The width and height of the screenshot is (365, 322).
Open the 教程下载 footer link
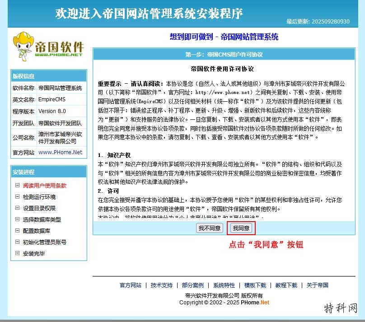tap(286, 285)
